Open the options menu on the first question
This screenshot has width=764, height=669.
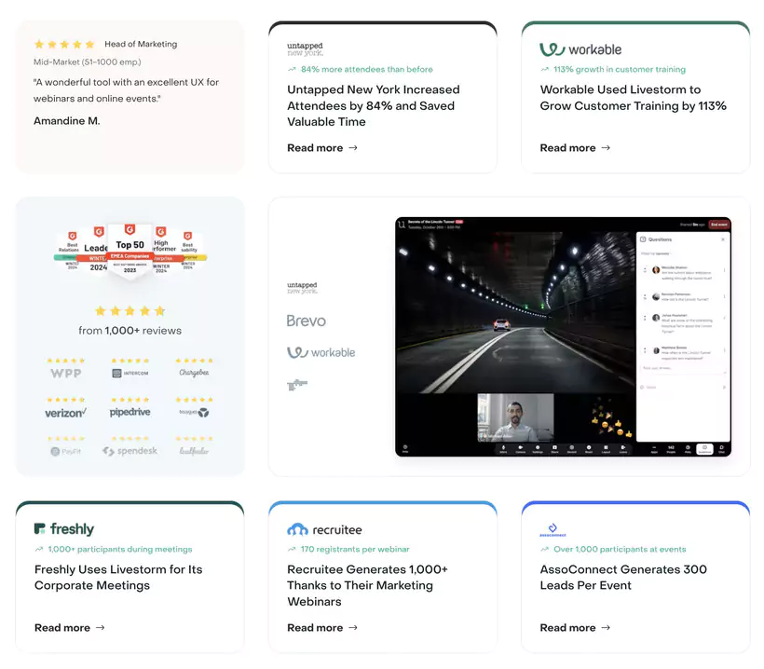724,269
